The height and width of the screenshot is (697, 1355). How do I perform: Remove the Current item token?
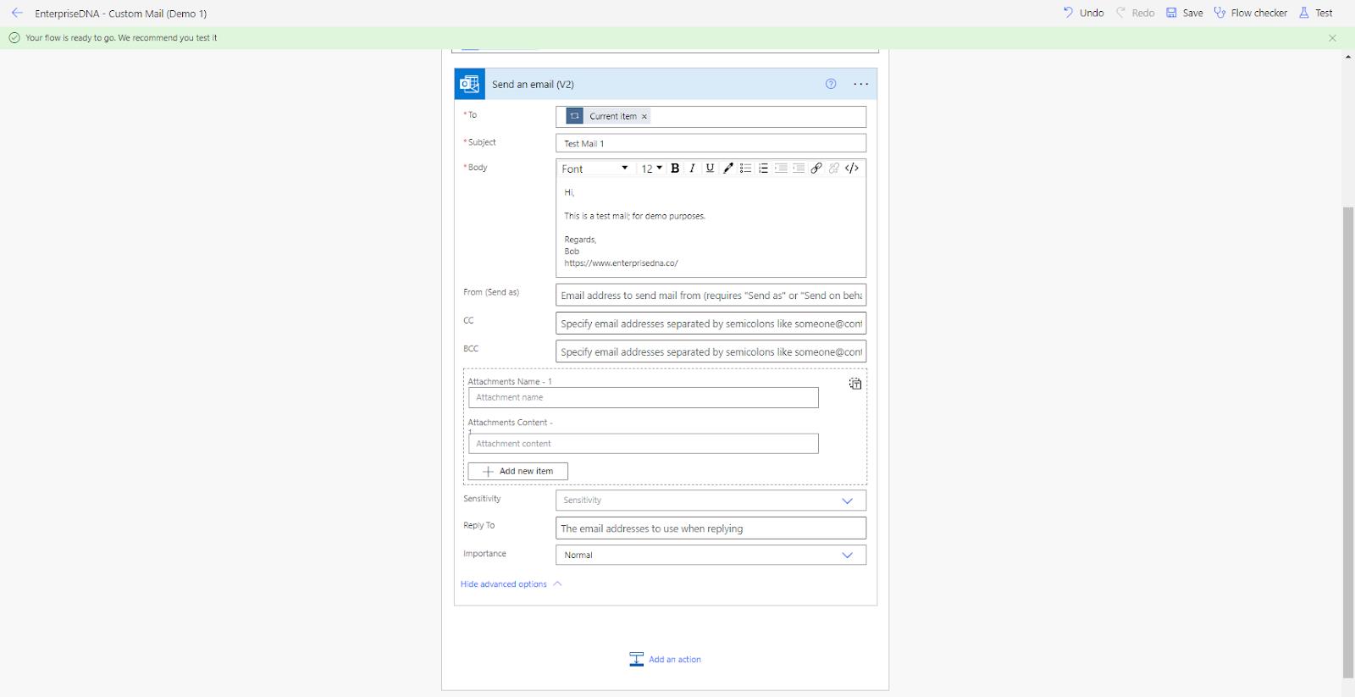click(644, 117)
